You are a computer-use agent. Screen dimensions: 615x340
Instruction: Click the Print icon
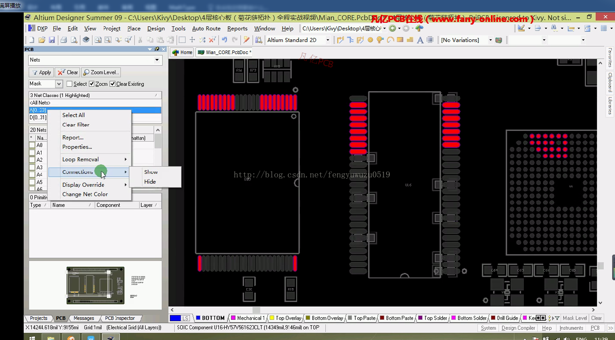pos(63,40)
